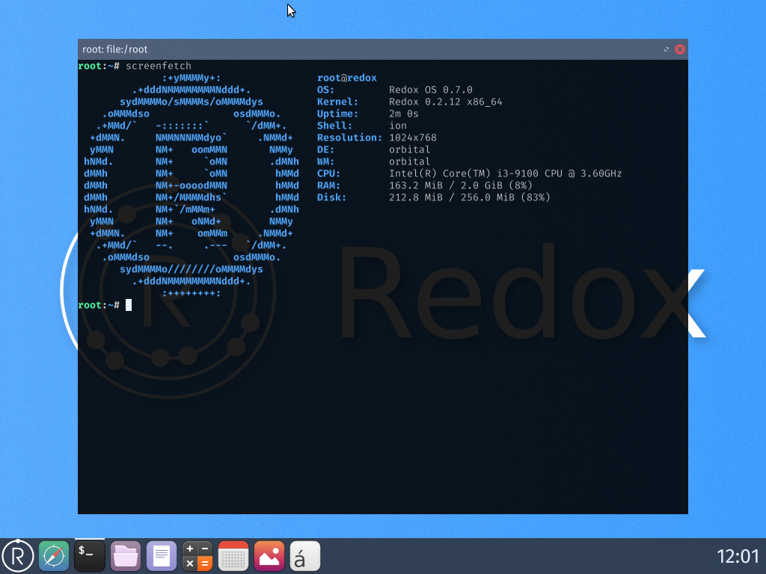766x574 pixels.
Task: Click the 'root@redox' heading text
Action: tap(347, 78)
